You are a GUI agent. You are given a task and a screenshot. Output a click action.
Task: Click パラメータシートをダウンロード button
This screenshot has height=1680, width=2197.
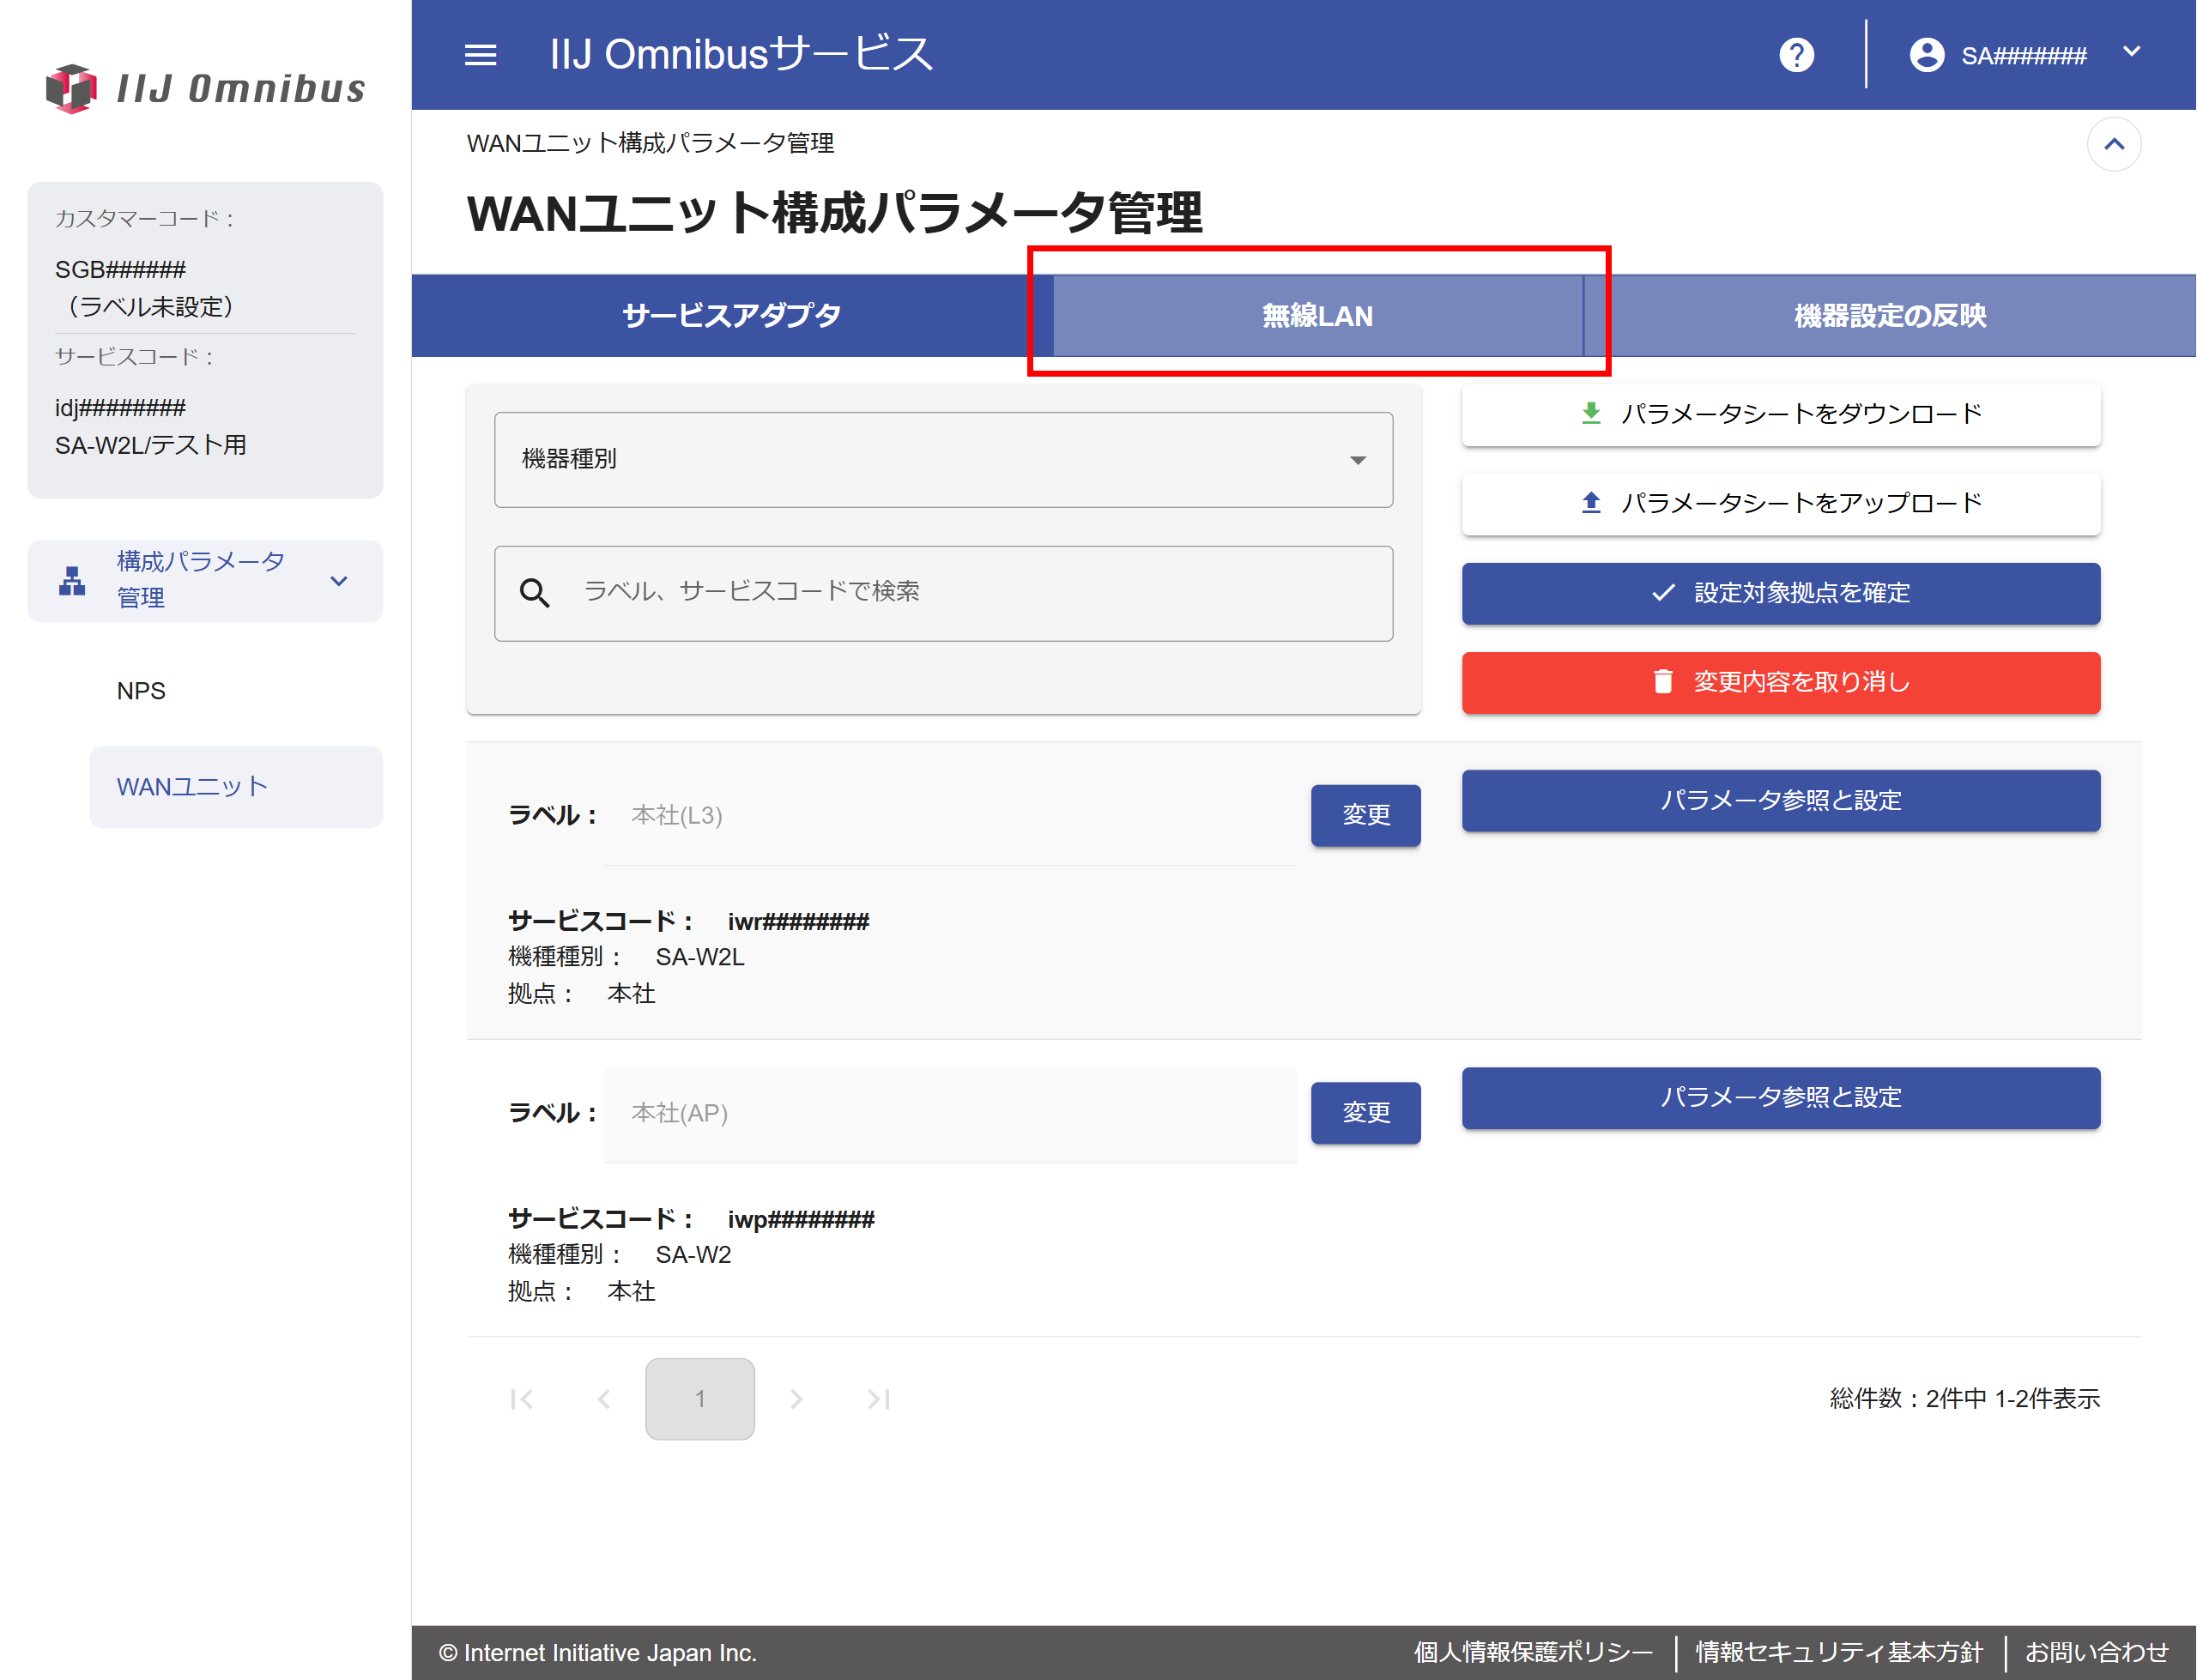tap(1780, 414)
